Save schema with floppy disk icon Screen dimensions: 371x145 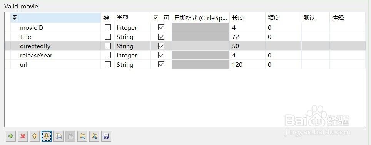(106, 136)
